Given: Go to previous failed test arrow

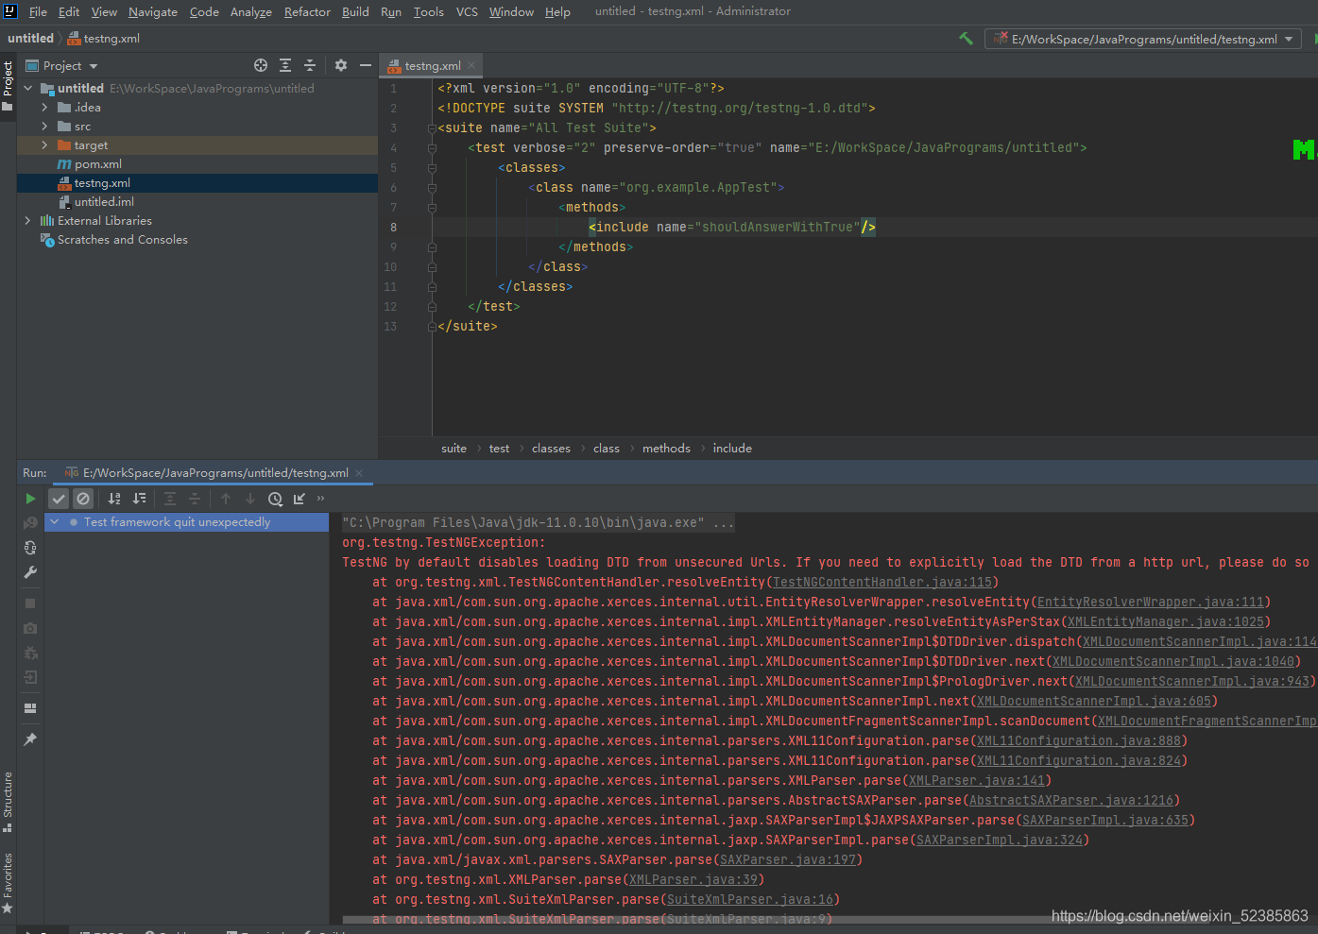Looking at the screenshot, I should tap(226, 499).
